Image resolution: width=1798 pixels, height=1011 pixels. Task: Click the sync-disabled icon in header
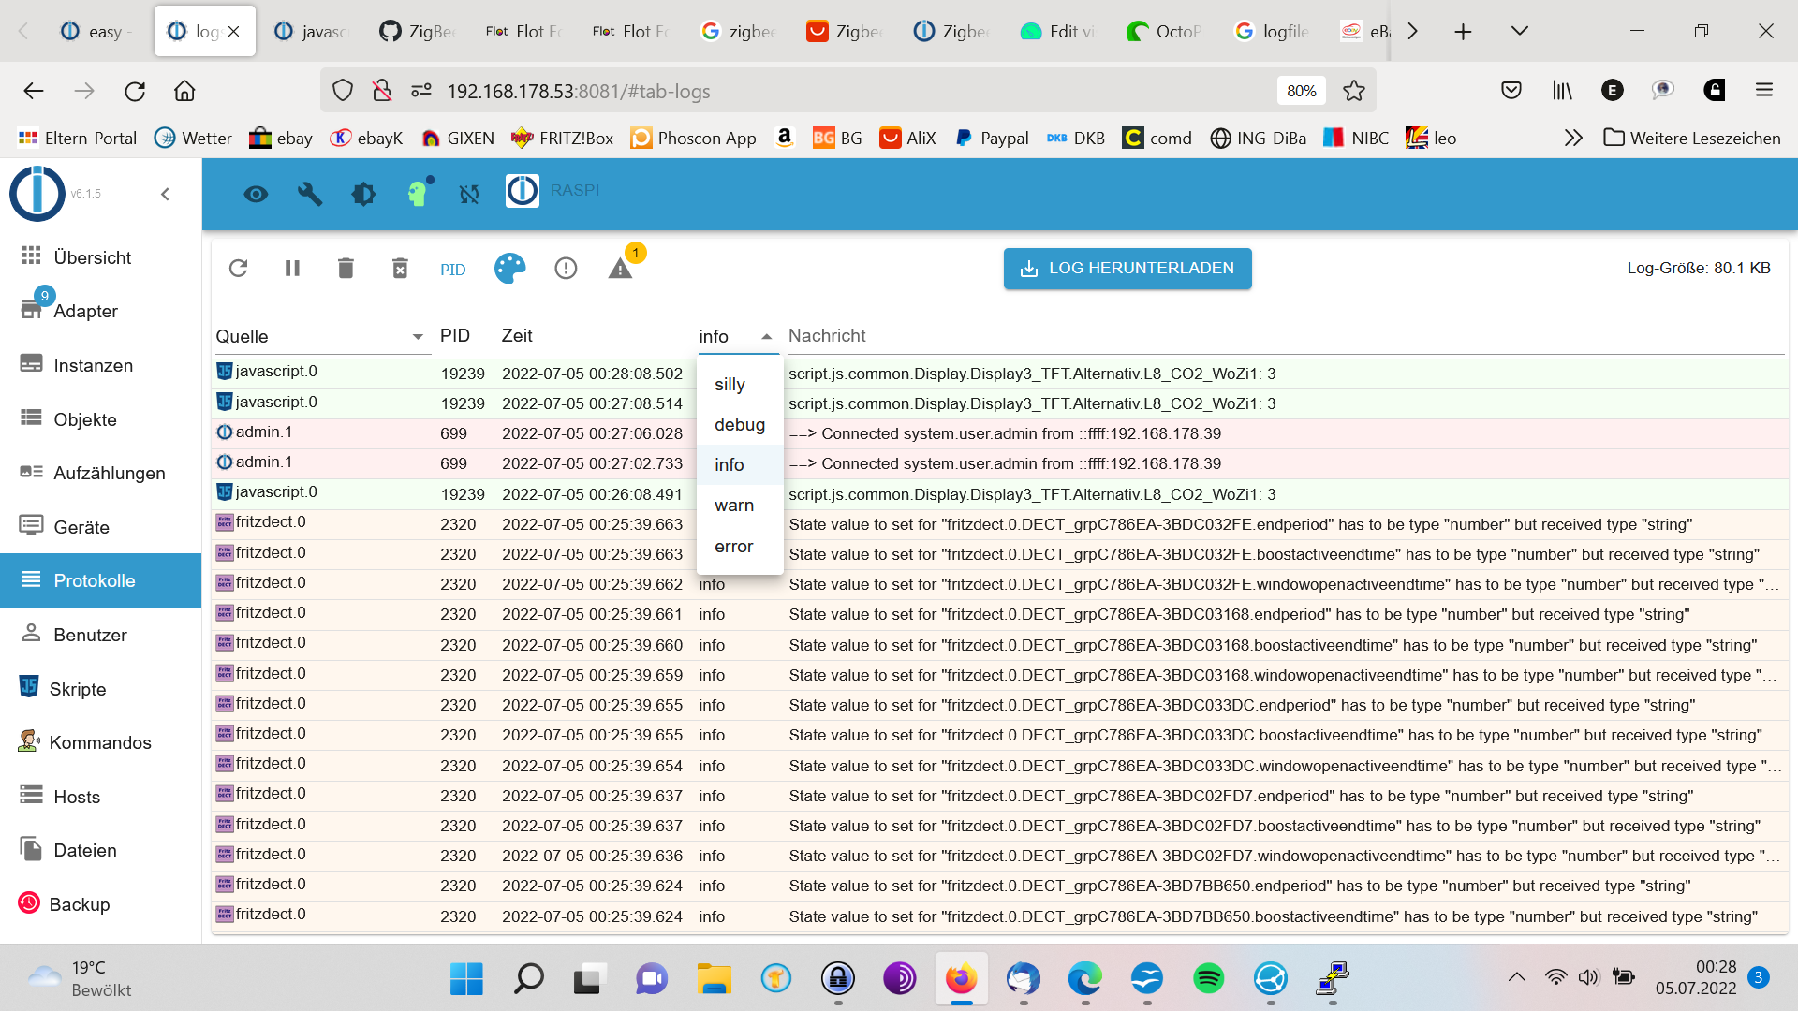[x=469, y=194]
